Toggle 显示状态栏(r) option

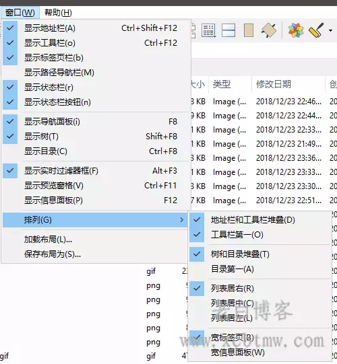95,87
